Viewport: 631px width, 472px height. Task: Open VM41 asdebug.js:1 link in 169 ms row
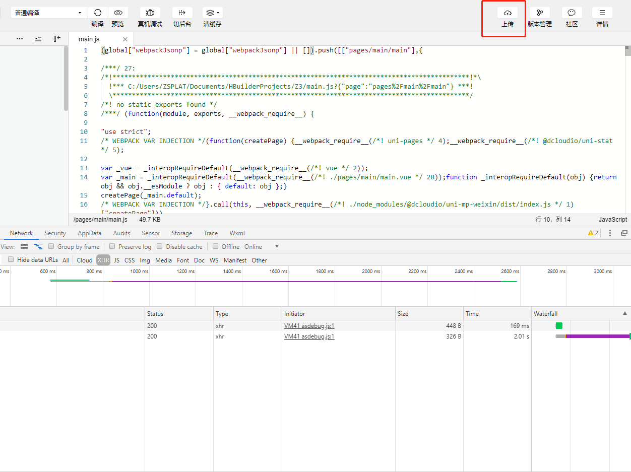coord(309,326)
